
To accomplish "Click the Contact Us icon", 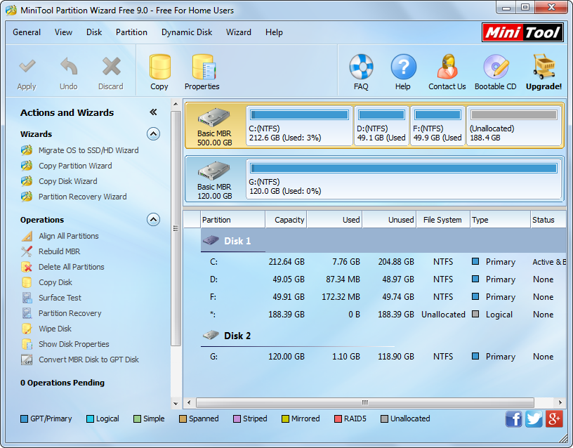I will (447, 67).
